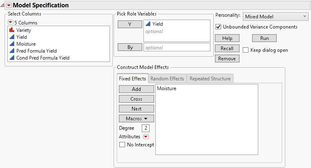Click the Add effect button
Screen dimensions: 311x168
pyautogui.click(x=136, y=89)
